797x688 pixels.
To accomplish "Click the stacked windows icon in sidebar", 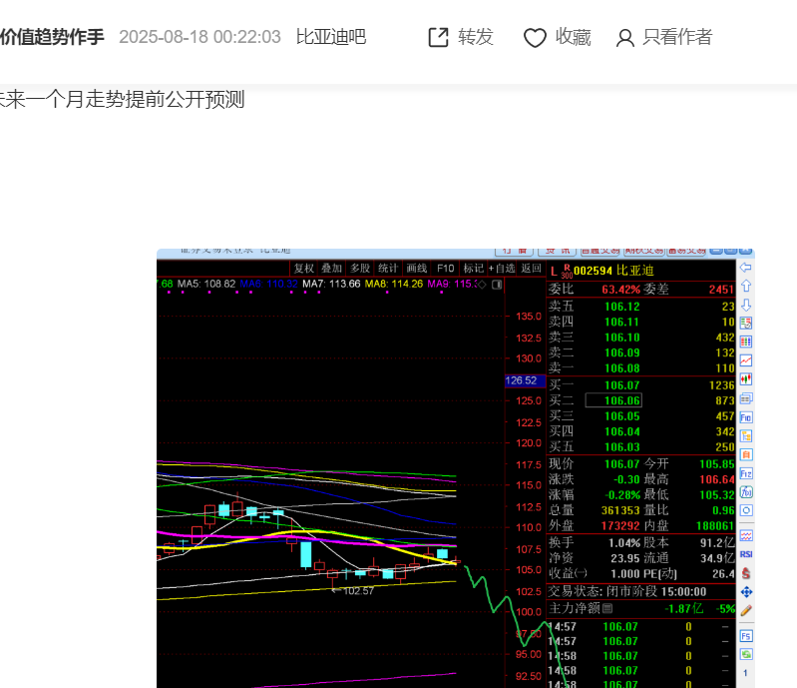I will pos(746,398).
